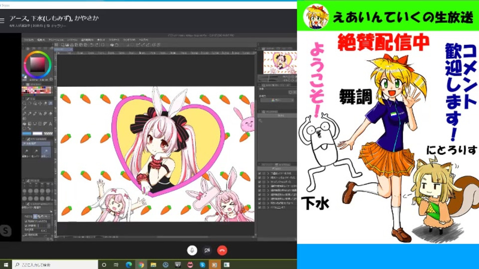Select the highlighted auto-select sub tool
Viewport: 479px width, 269px height.
45,151
